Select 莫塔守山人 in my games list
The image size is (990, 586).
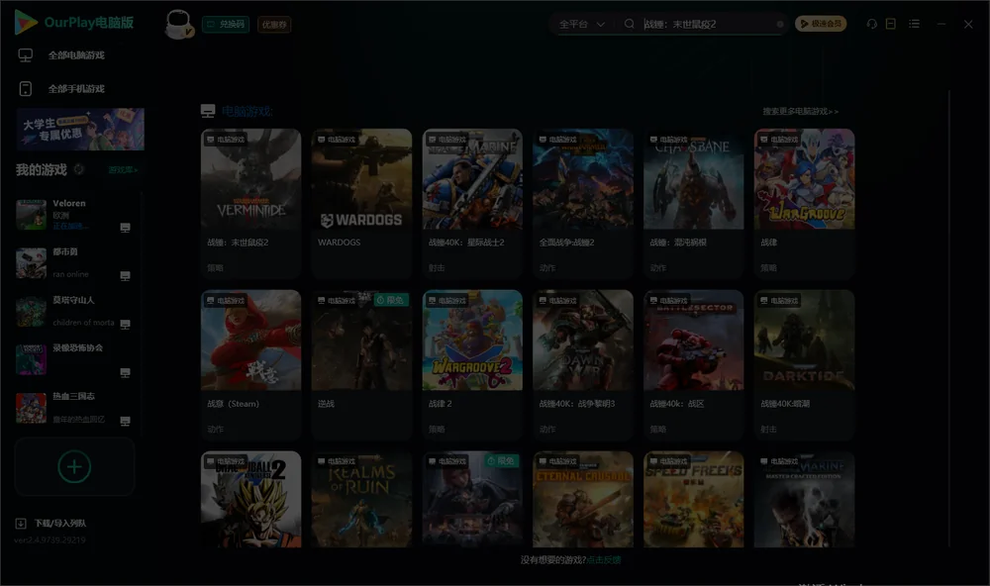click(x=74, y=311)
